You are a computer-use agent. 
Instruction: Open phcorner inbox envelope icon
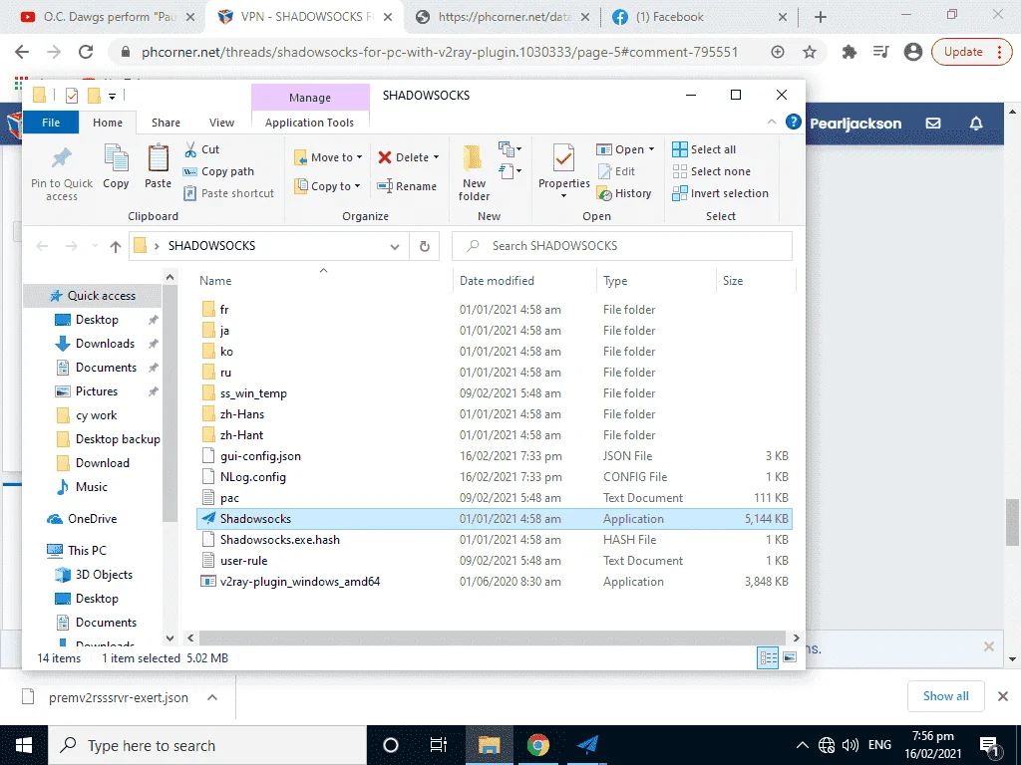[933, 123]
